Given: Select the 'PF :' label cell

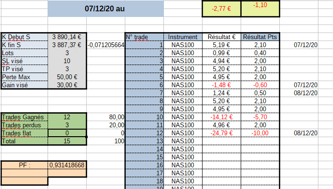Looking at the screenshot, I should coord(24,165).
